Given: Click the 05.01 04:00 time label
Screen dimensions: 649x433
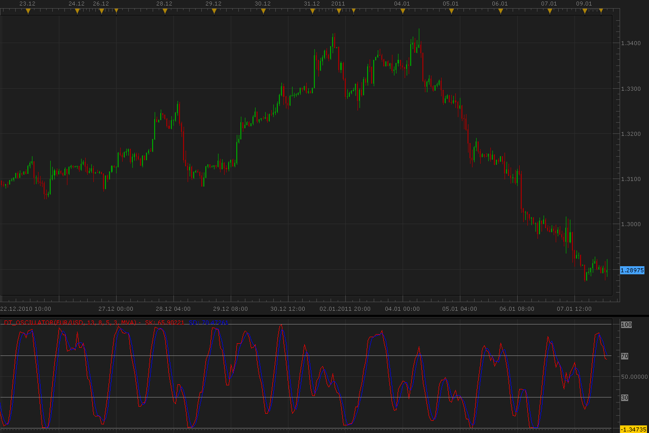Looking at the screenshot, I should 460,308.
